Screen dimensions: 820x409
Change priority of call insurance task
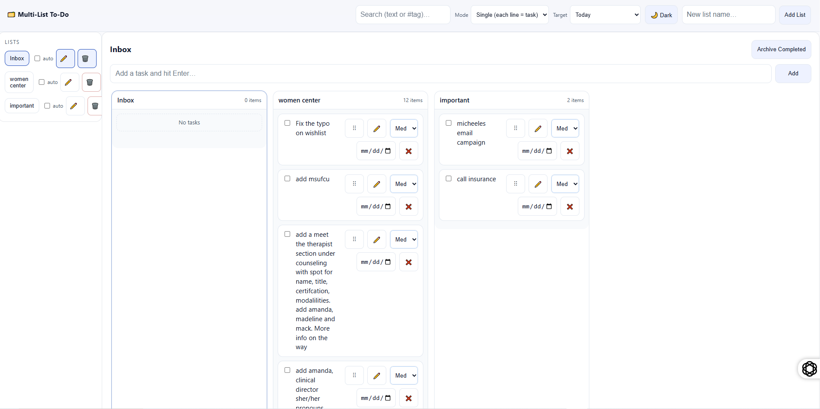tap(565, 184)
